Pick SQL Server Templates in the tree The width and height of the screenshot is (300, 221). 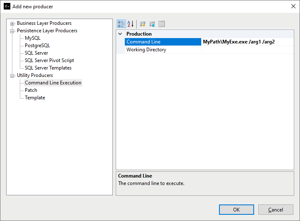point(48,68)
